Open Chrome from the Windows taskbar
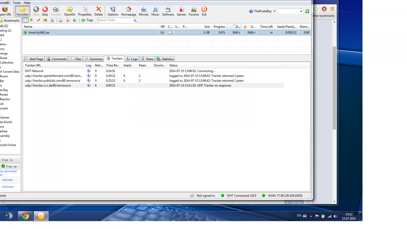Image resolution: width=407 pixels, height=229 pixels. 25,216
